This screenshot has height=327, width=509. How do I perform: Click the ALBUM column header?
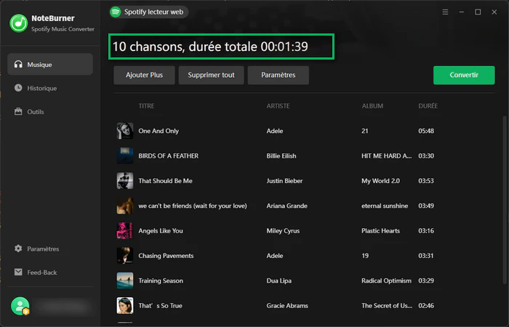[372, 106]
